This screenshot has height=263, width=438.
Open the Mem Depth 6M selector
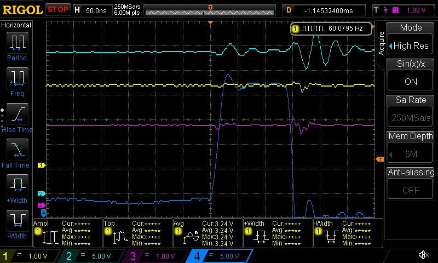[410, 154]
